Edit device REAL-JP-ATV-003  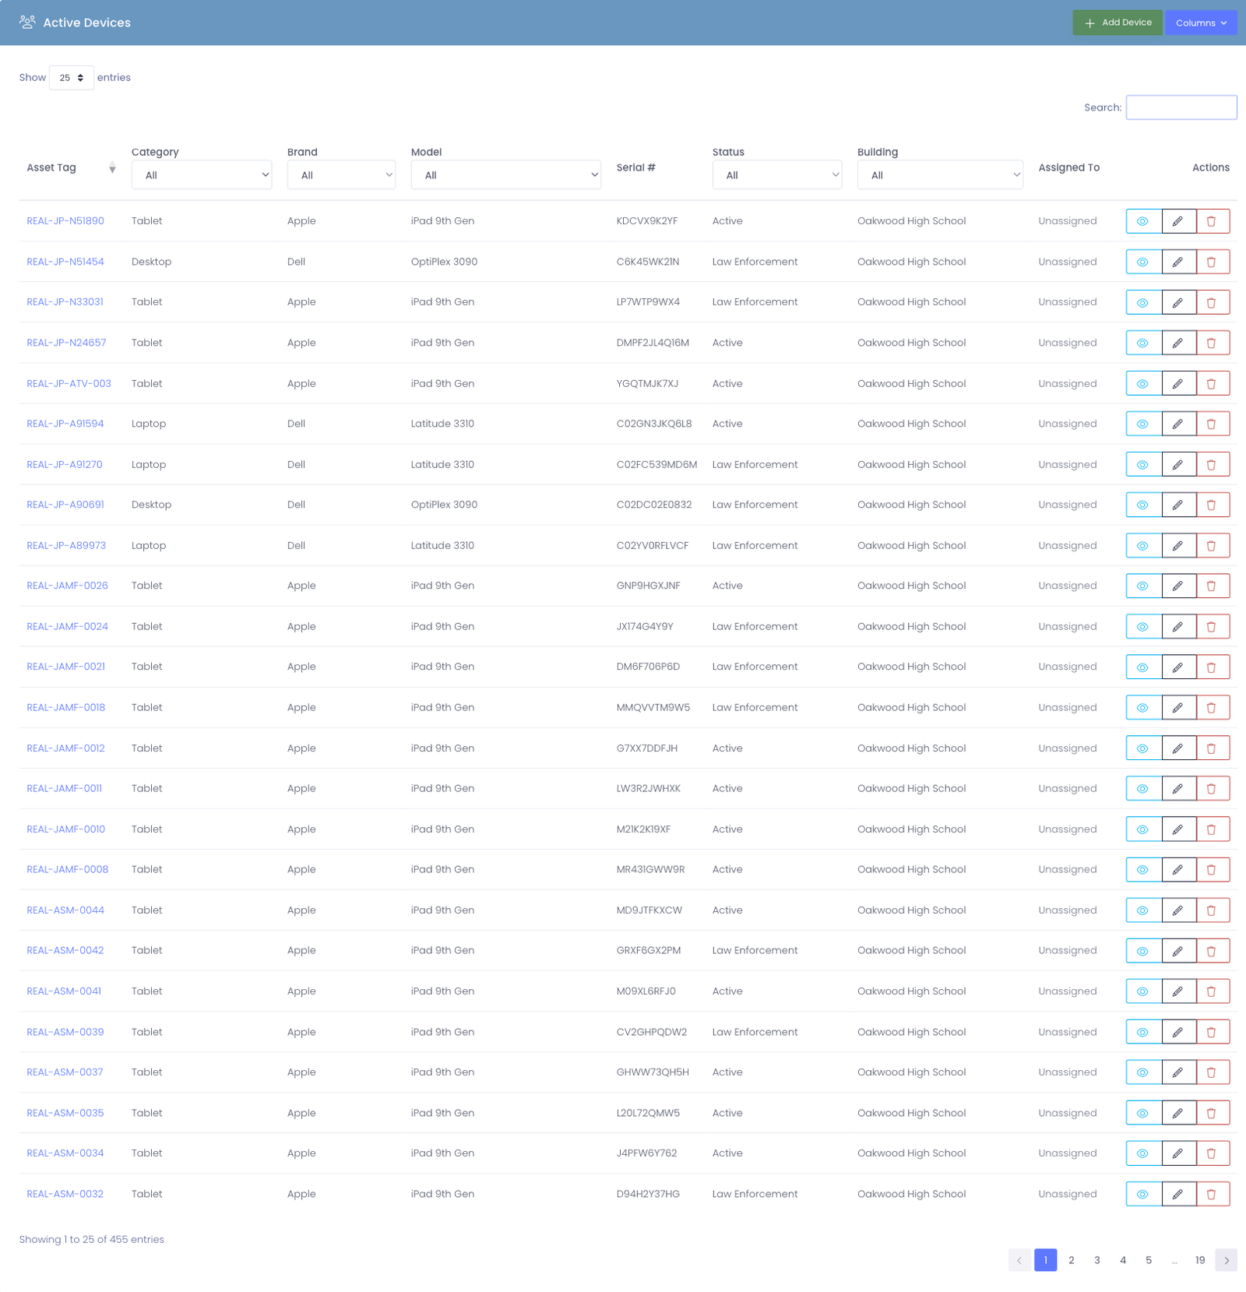click(1178, 383)
